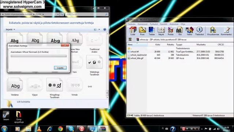Screen dimensions: 234x132
Task: Click the WinRAR taskbar button
Action: coord(103,129)
